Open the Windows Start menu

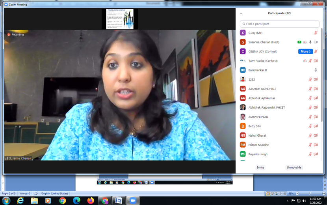[x=6, y=201]
